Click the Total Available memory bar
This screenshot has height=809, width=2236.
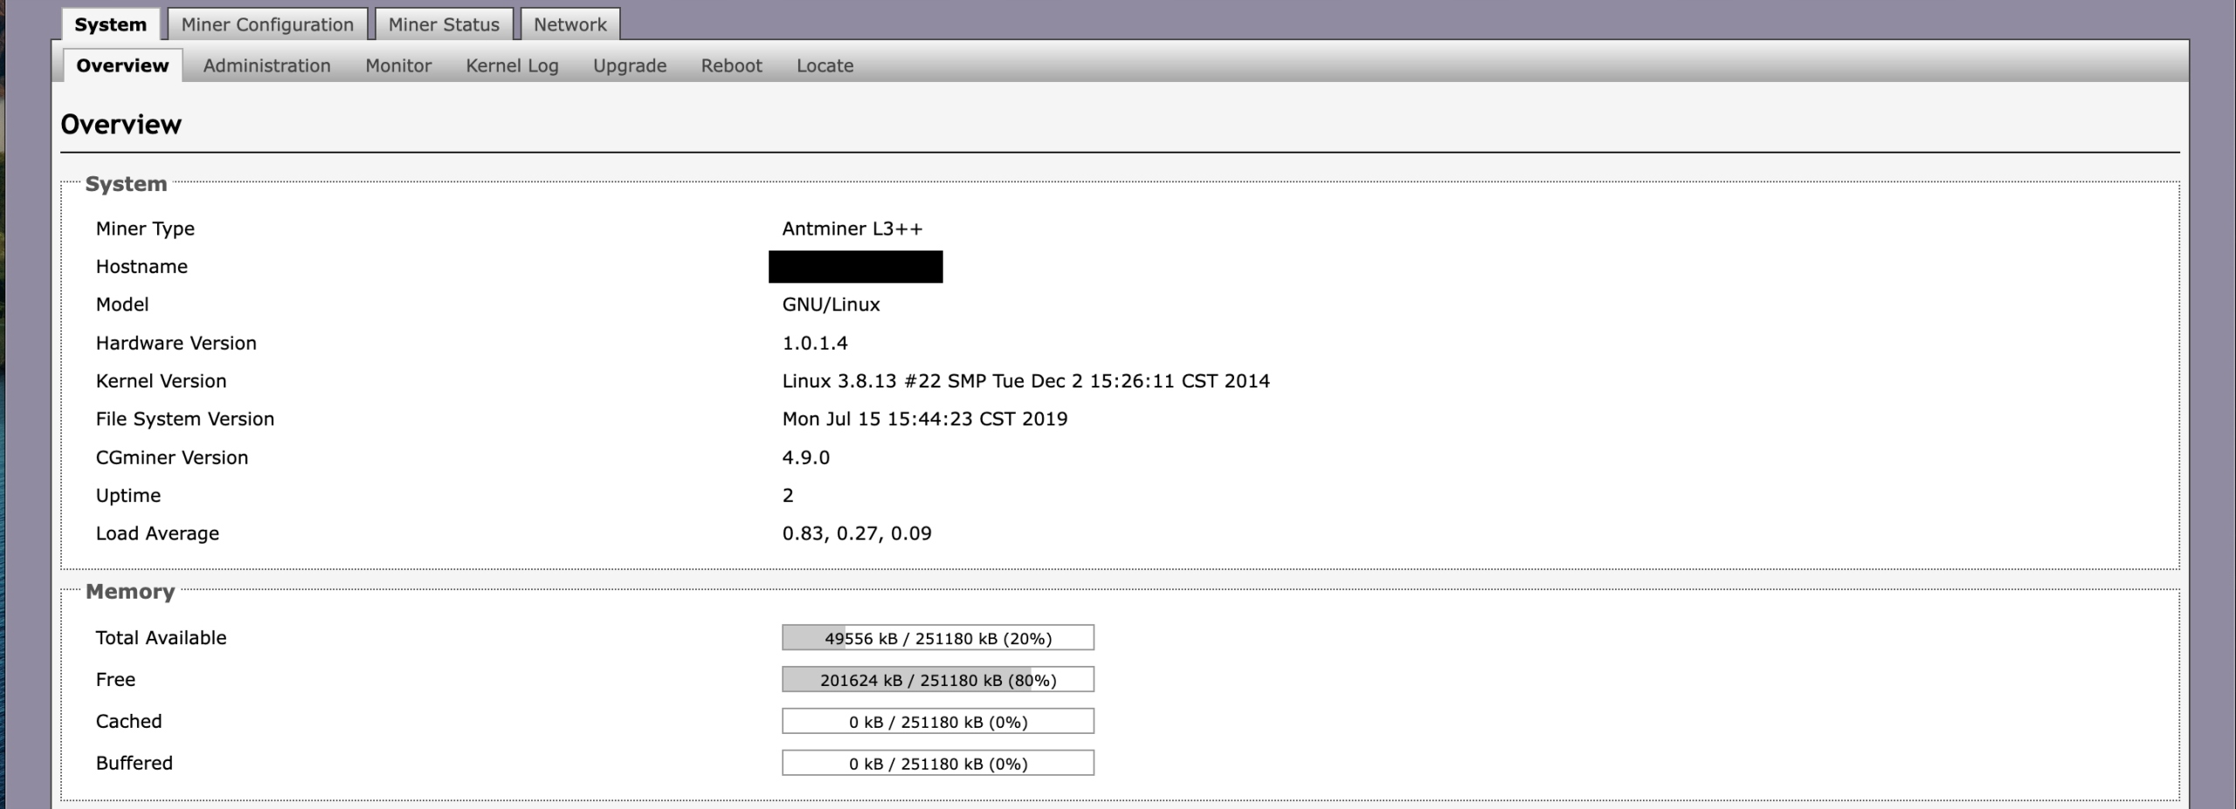pyautogui.click(x=938, y=638)
